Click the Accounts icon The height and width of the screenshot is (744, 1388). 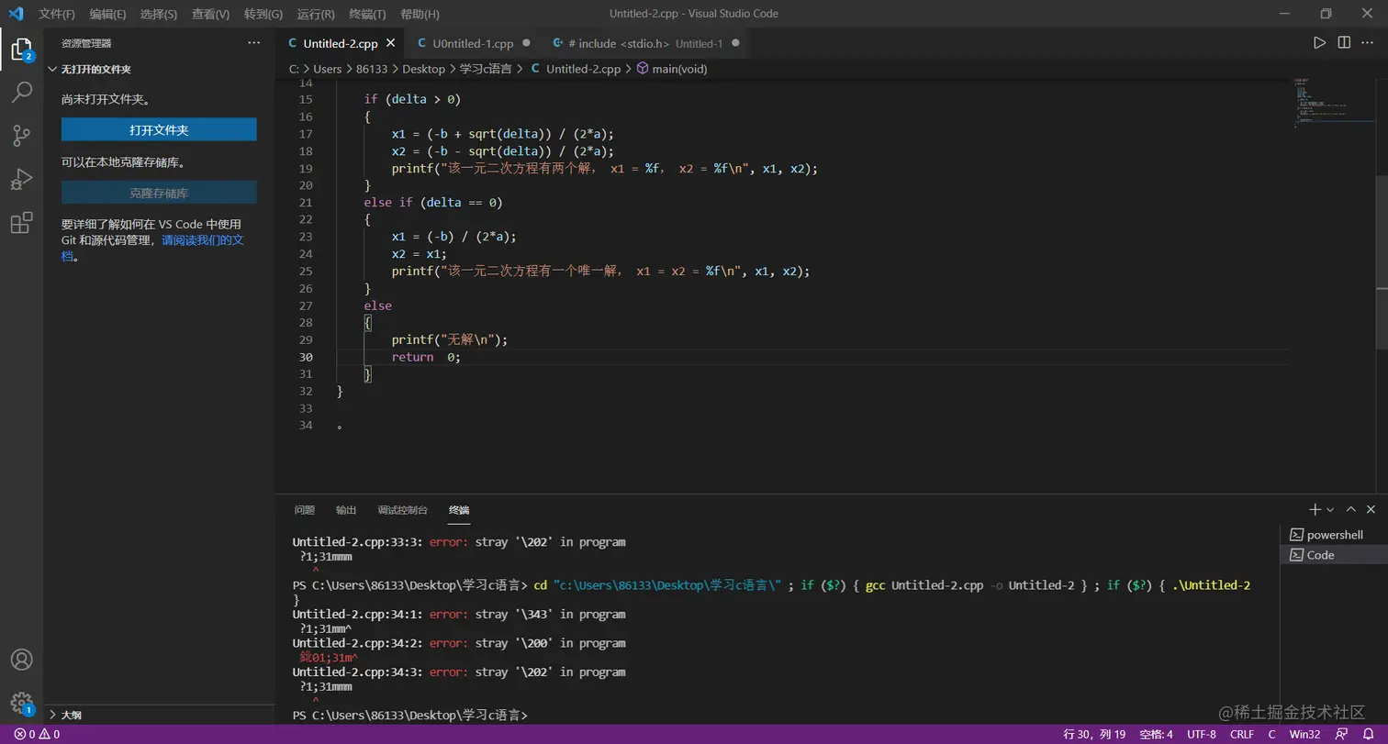(21, 660)
